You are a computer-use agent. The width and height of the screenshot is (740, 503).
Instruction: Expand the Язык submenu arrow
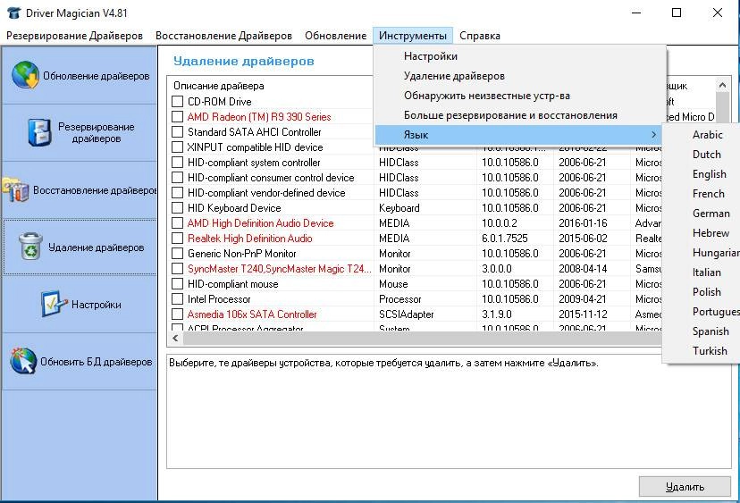pos(653,135)
